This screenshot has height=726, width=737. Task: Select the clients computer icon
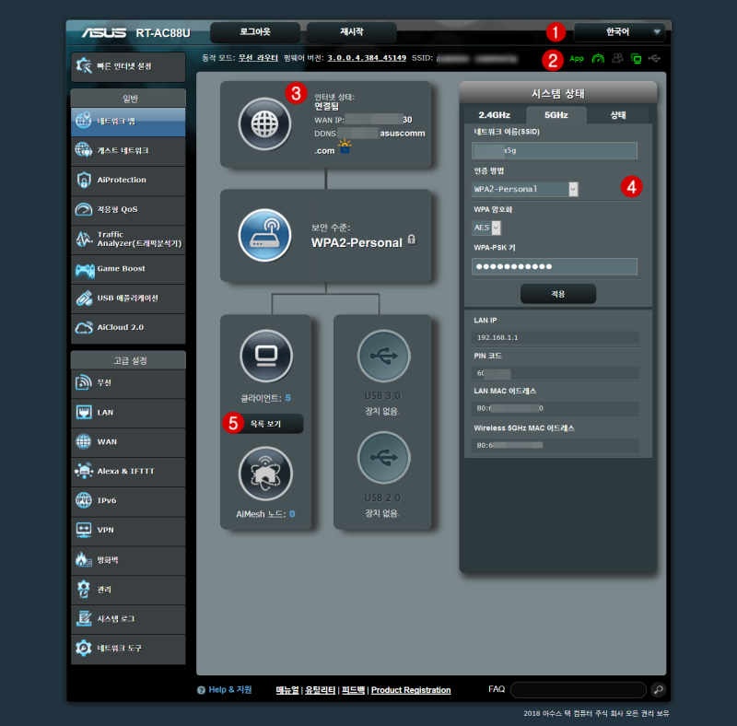pyautogui.click(x=266, y=356)
